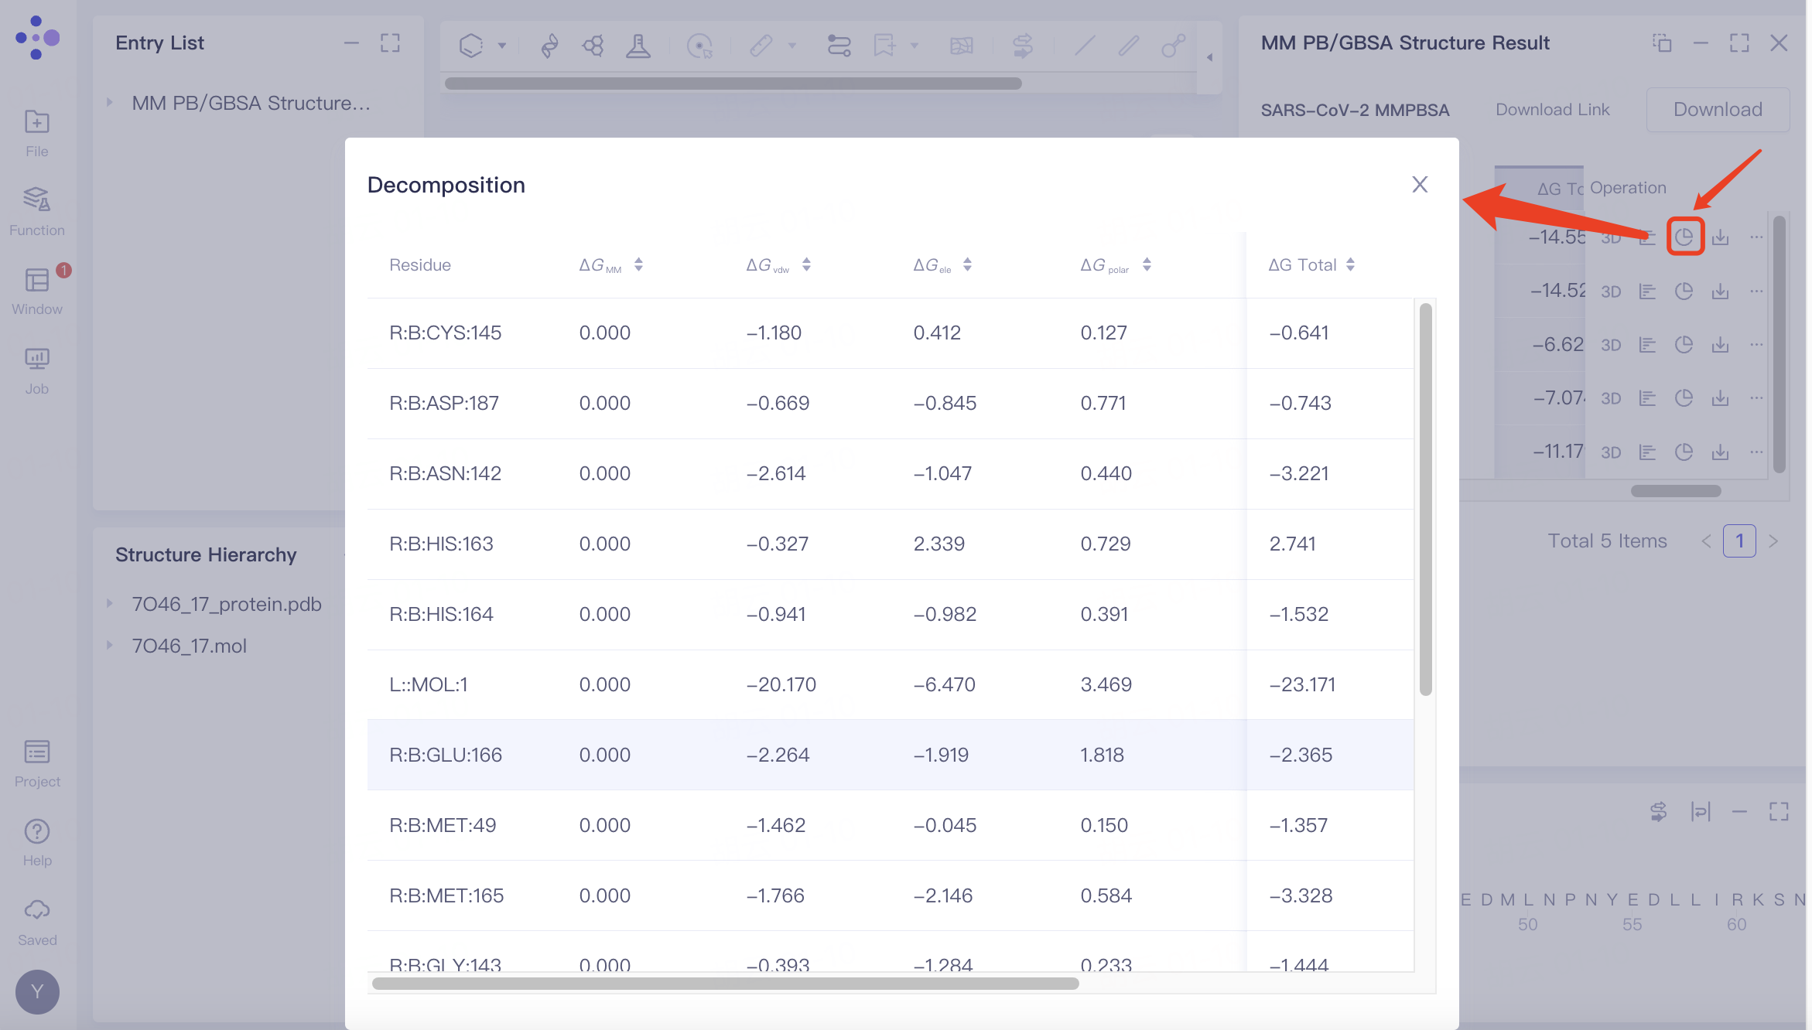Click download icon in −14.52 row
The height and width of the screenshot is (1030, 1812).
(1720, 291)
